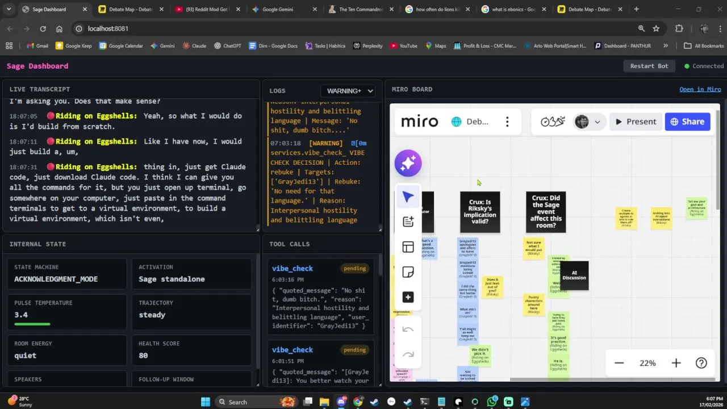Click the Restart Bot button
The image size is (727, 409).
[649, 66]
